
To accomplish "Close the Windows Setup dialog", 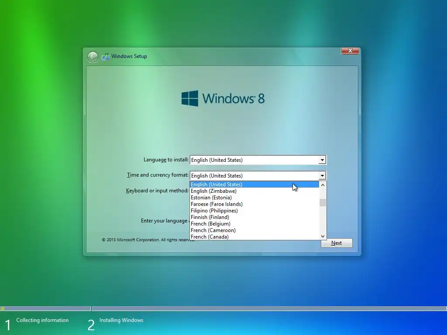I will (x=350, y=51).
